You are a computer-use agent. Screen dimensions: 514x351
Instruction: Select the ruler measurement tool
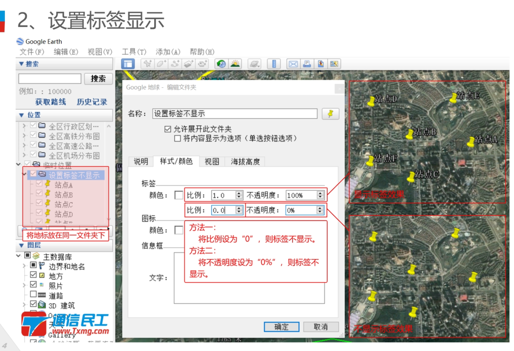click(274, 64)
